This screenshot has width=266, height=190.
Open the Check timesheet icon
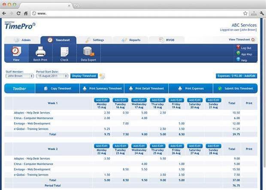click(x=64, y=52)
